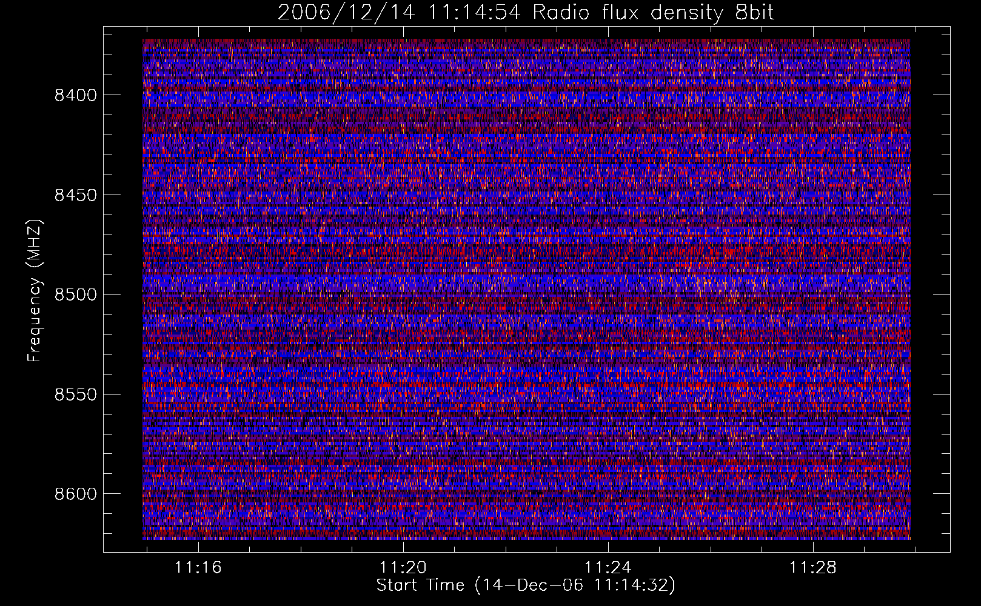
Task: Select the "Frequency (MHZ)" axis label
Action: click(35, 291)
